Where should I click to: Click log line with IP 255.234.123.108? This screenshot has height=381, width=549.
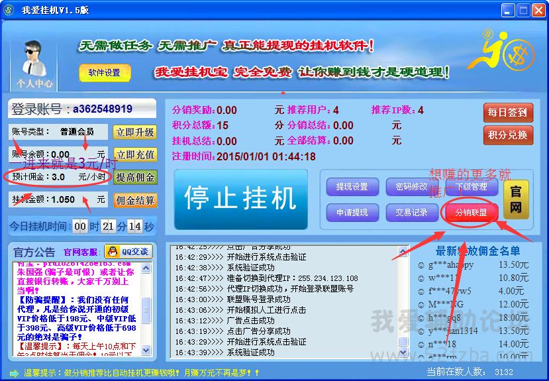point(267,278)
